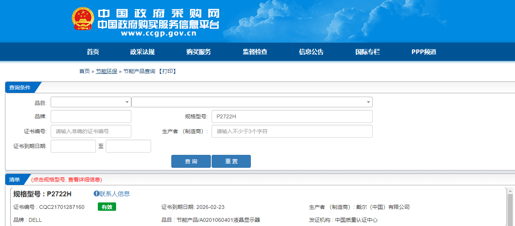Click the 规格型号：P2722H result heading

point(42,194)
